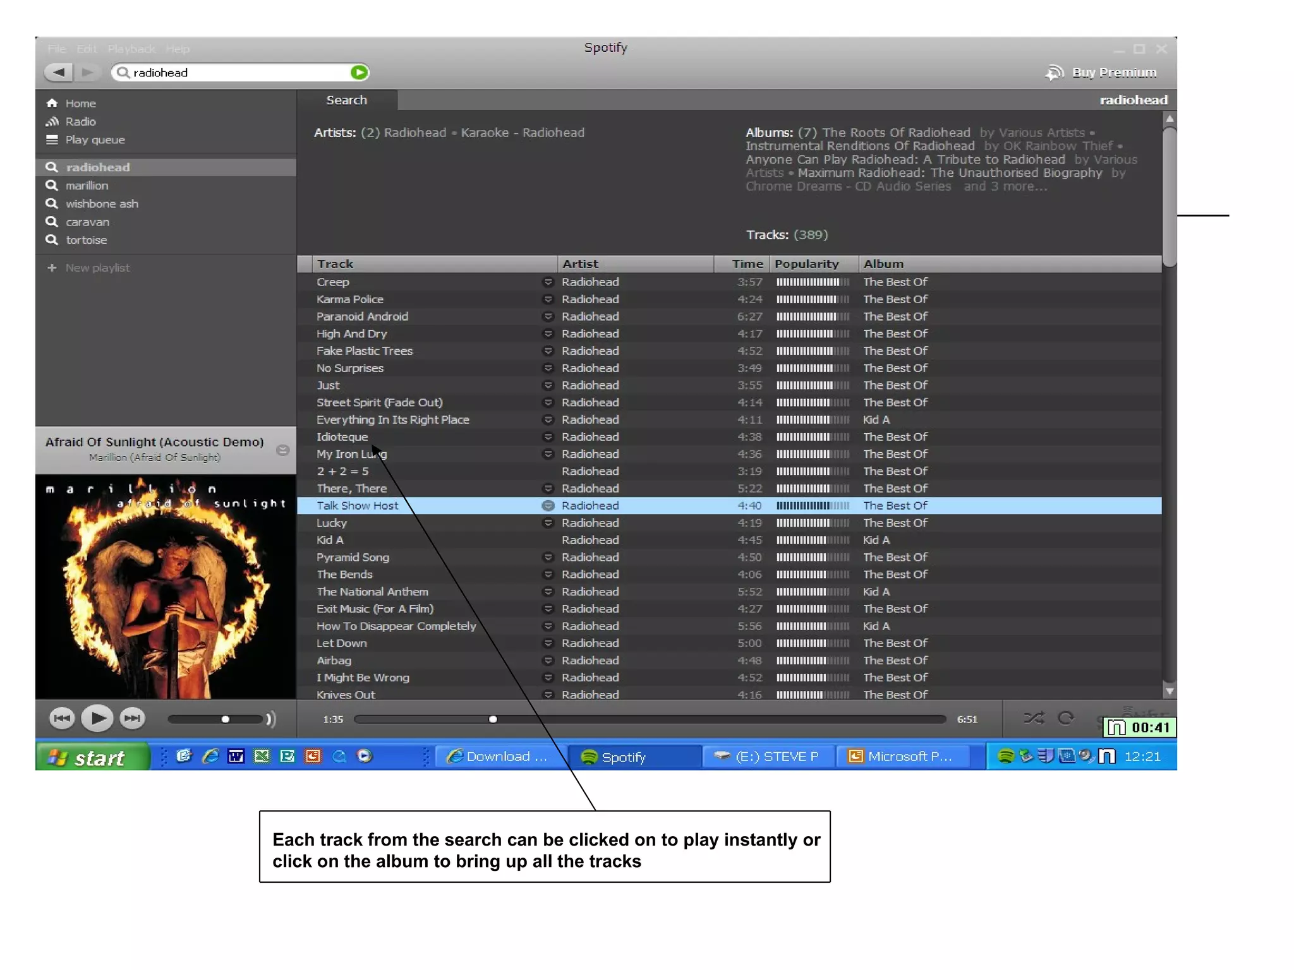Open dropdown for now playing Afraid Of Sunlight
The width and height of the screenshot is (1294, 970).
[x=283, y=450]
